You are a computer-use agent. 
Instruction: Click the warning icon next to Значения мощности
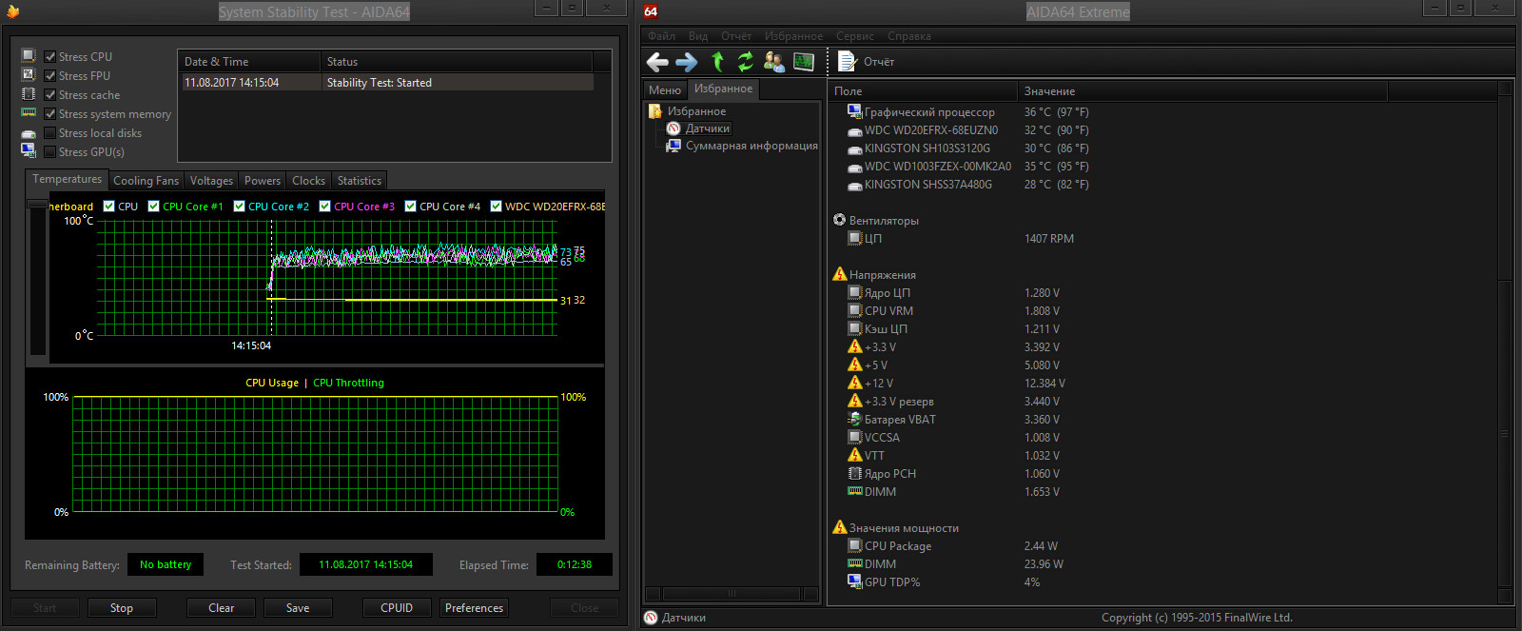[839, 527]
